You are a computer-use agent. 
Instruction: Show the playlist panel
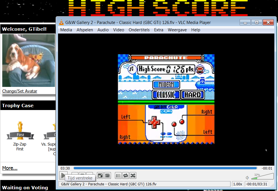[x=118, y=175]
